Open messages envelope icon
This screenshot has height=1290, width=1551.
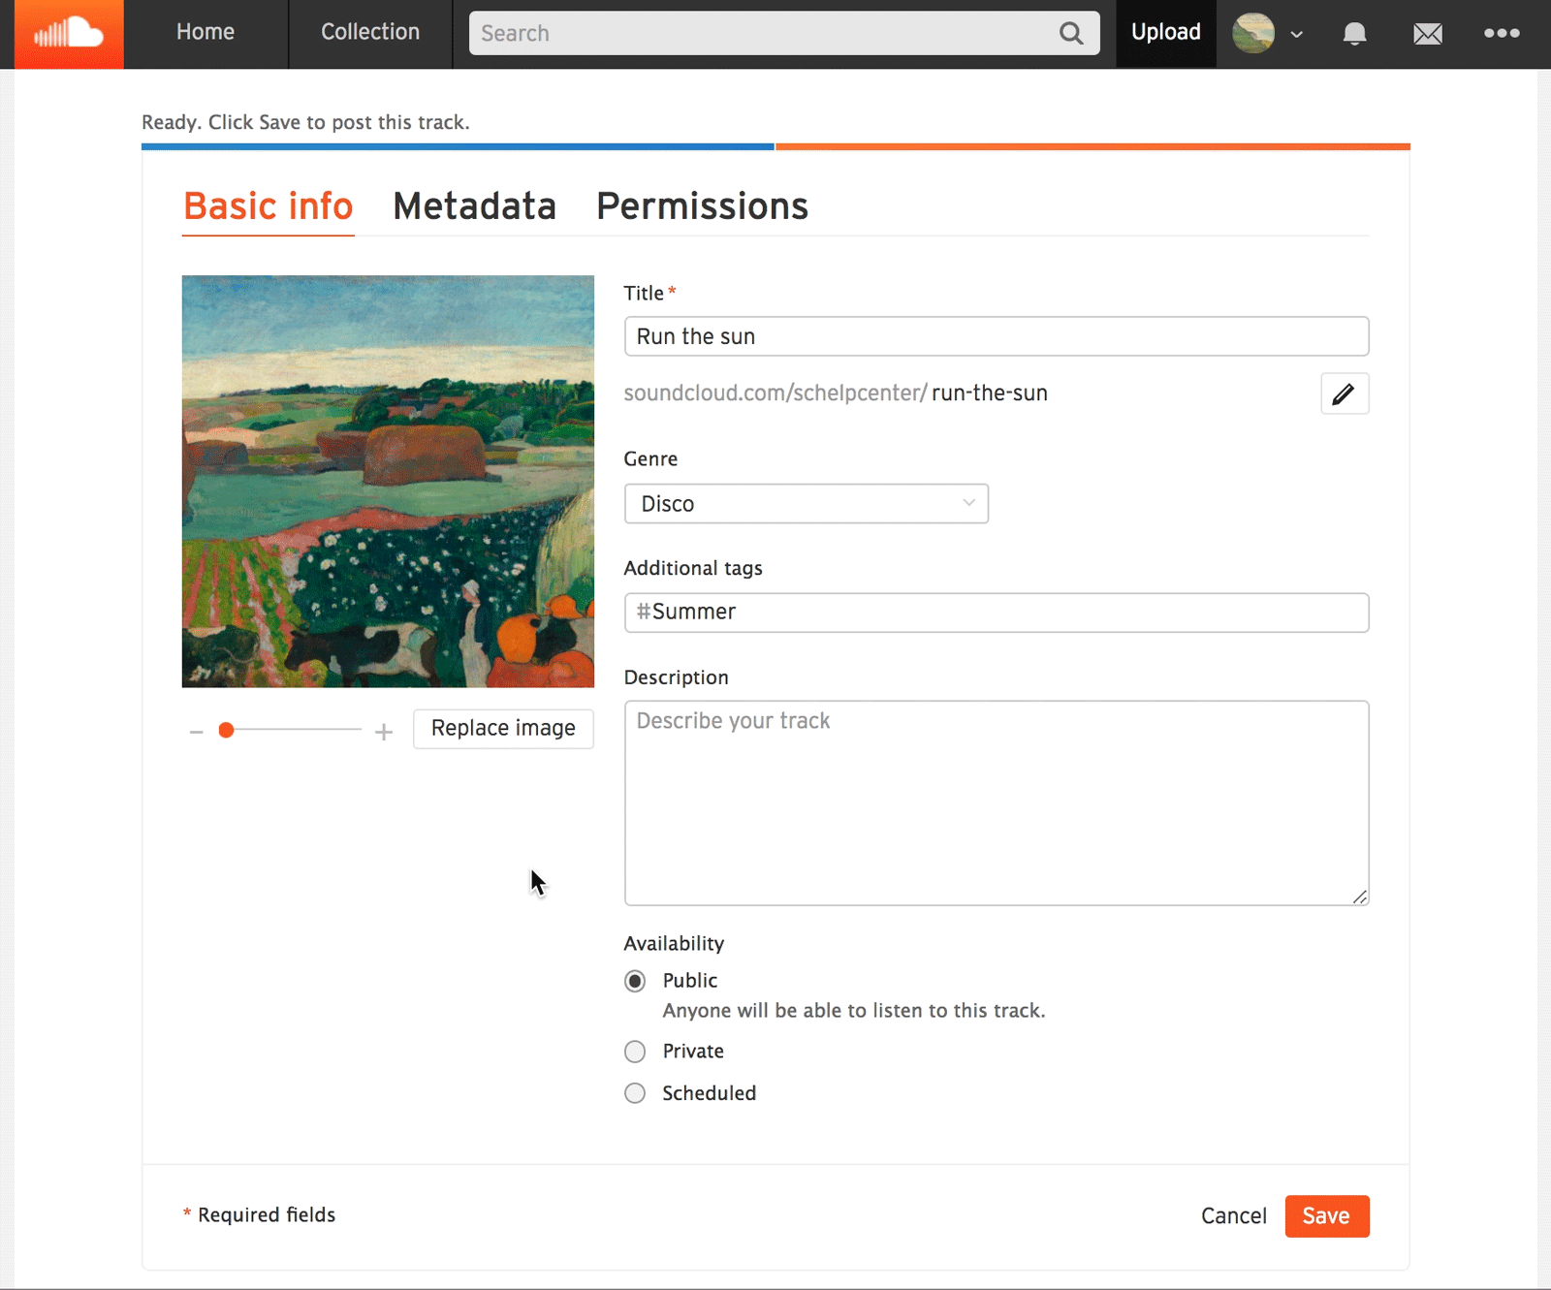pos(1428,34)
